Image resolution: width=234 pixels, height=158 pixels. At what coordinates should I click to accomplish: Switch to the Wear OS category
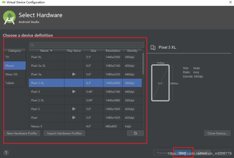pyautogui.click(x=15, y=74)
